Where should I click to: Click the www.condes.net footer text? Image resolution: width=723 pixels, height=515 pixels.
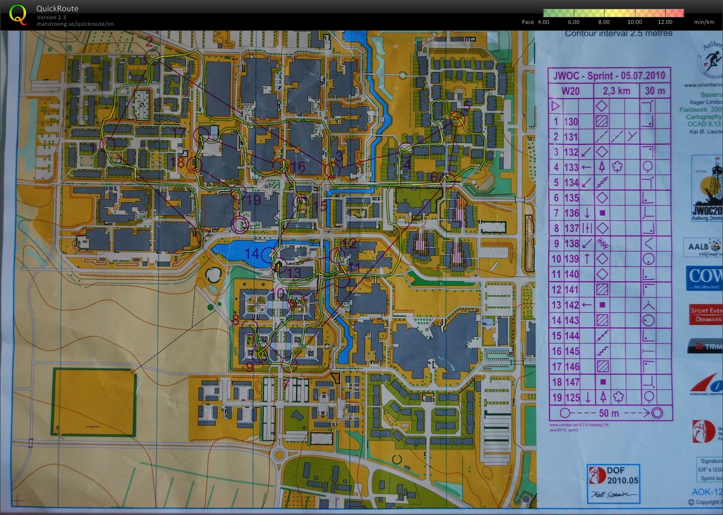click(578, 425)
